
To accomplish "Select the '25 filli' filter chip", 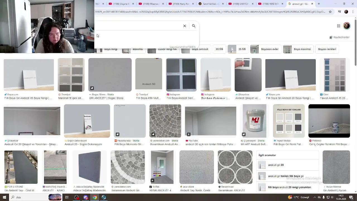I will [238, 49].
